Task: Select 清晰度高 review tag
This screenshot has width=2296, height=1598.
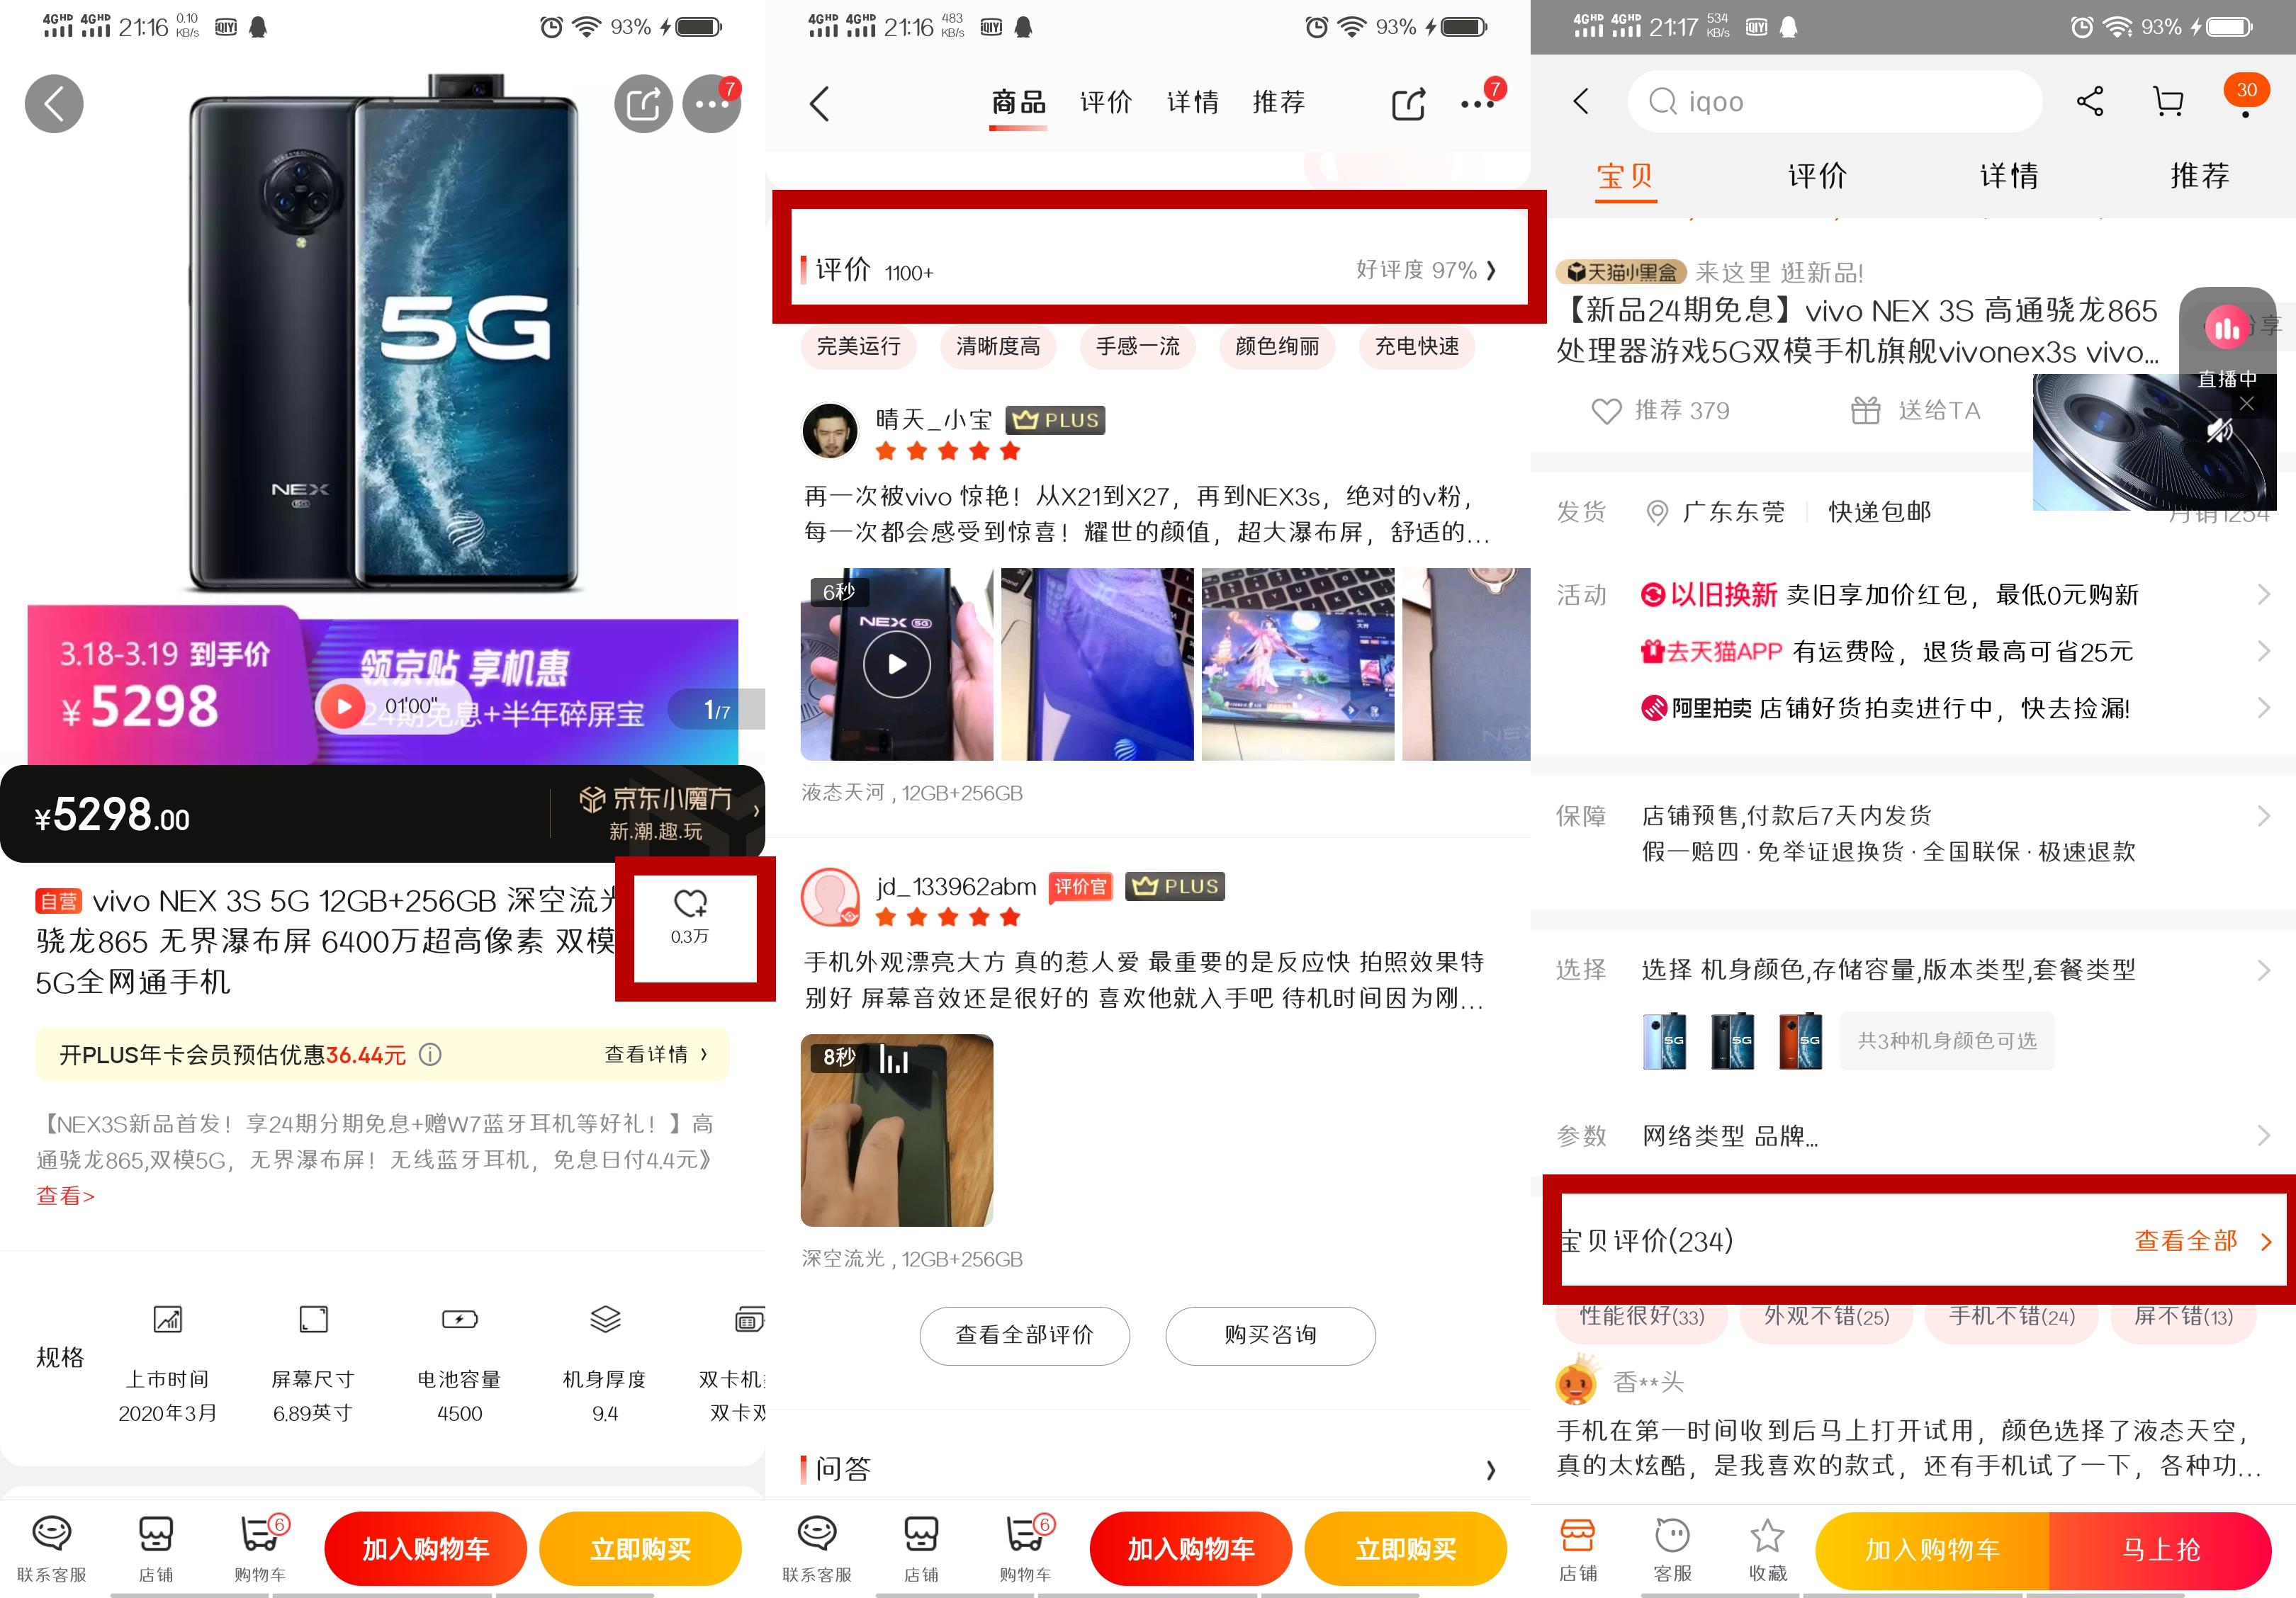Action: tap(997, 346)
